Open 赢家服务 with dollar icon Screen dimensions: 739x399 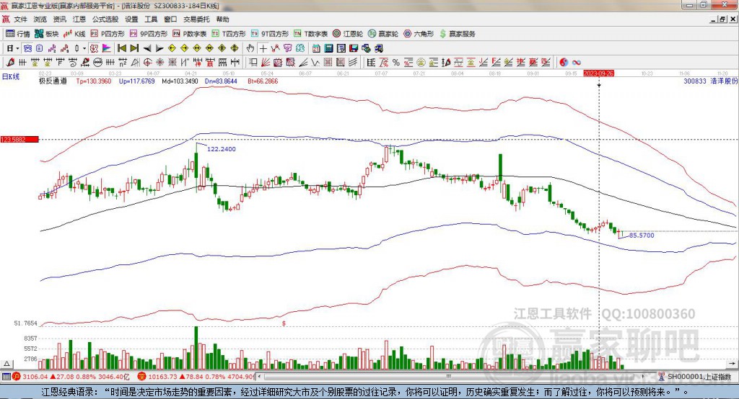coord(457,34)
